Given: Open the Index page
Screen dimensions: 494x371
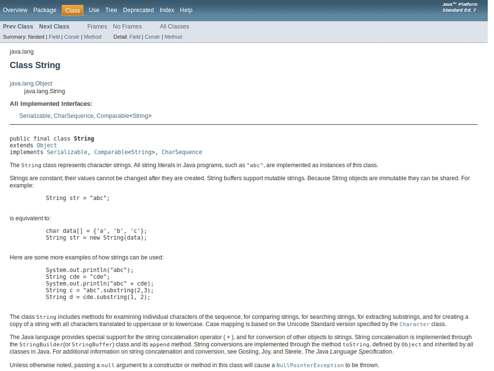Looking at the screenshot, I should click(x=166, y=10).
